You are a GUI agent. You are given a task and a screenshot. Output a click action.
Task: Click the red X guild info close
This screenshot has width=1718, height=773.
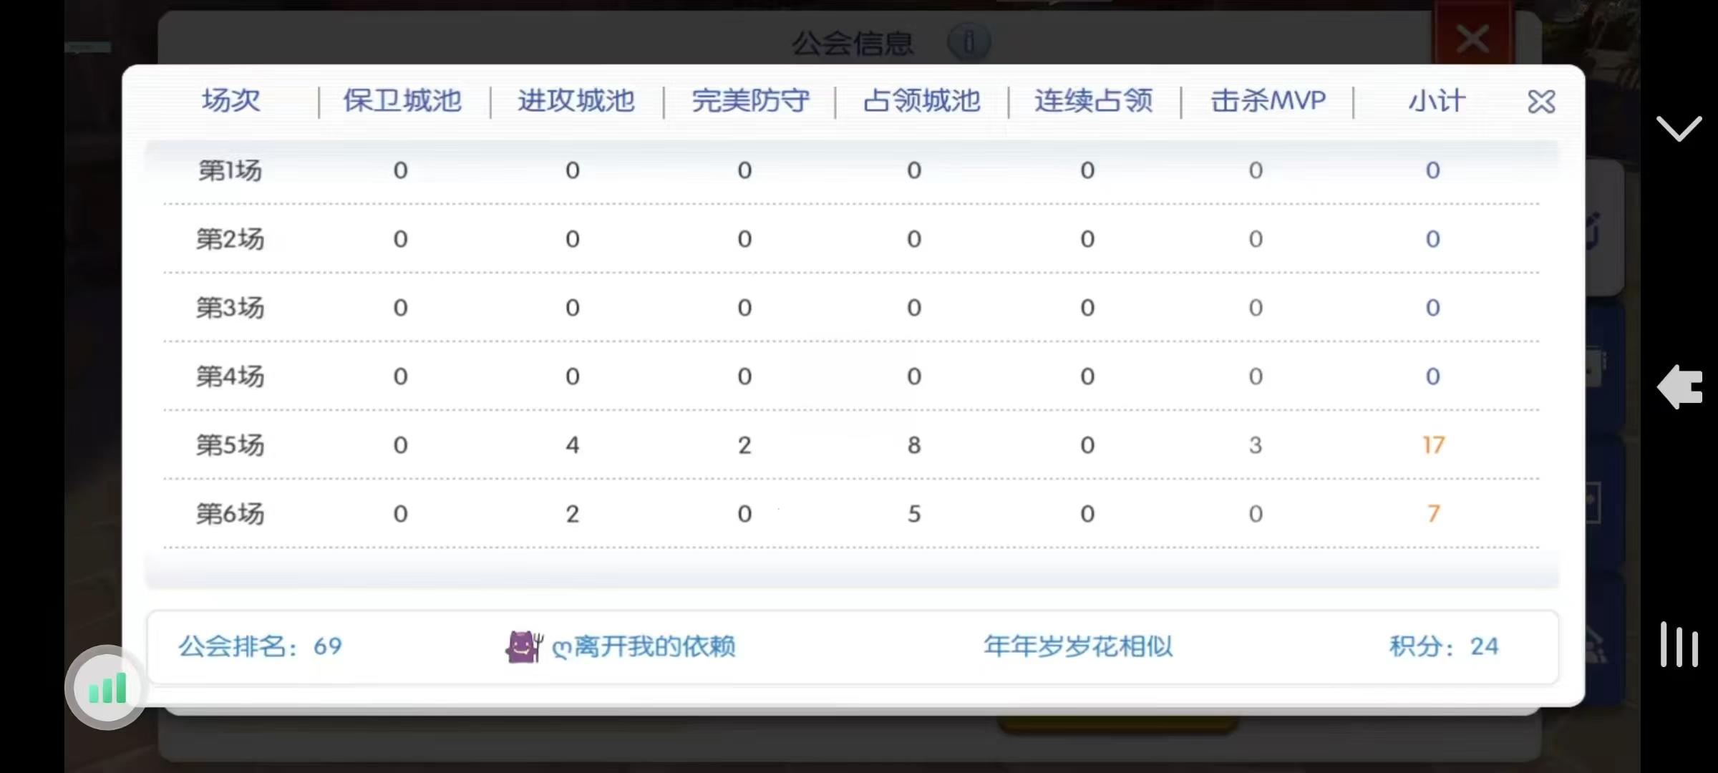[1472, 39]
